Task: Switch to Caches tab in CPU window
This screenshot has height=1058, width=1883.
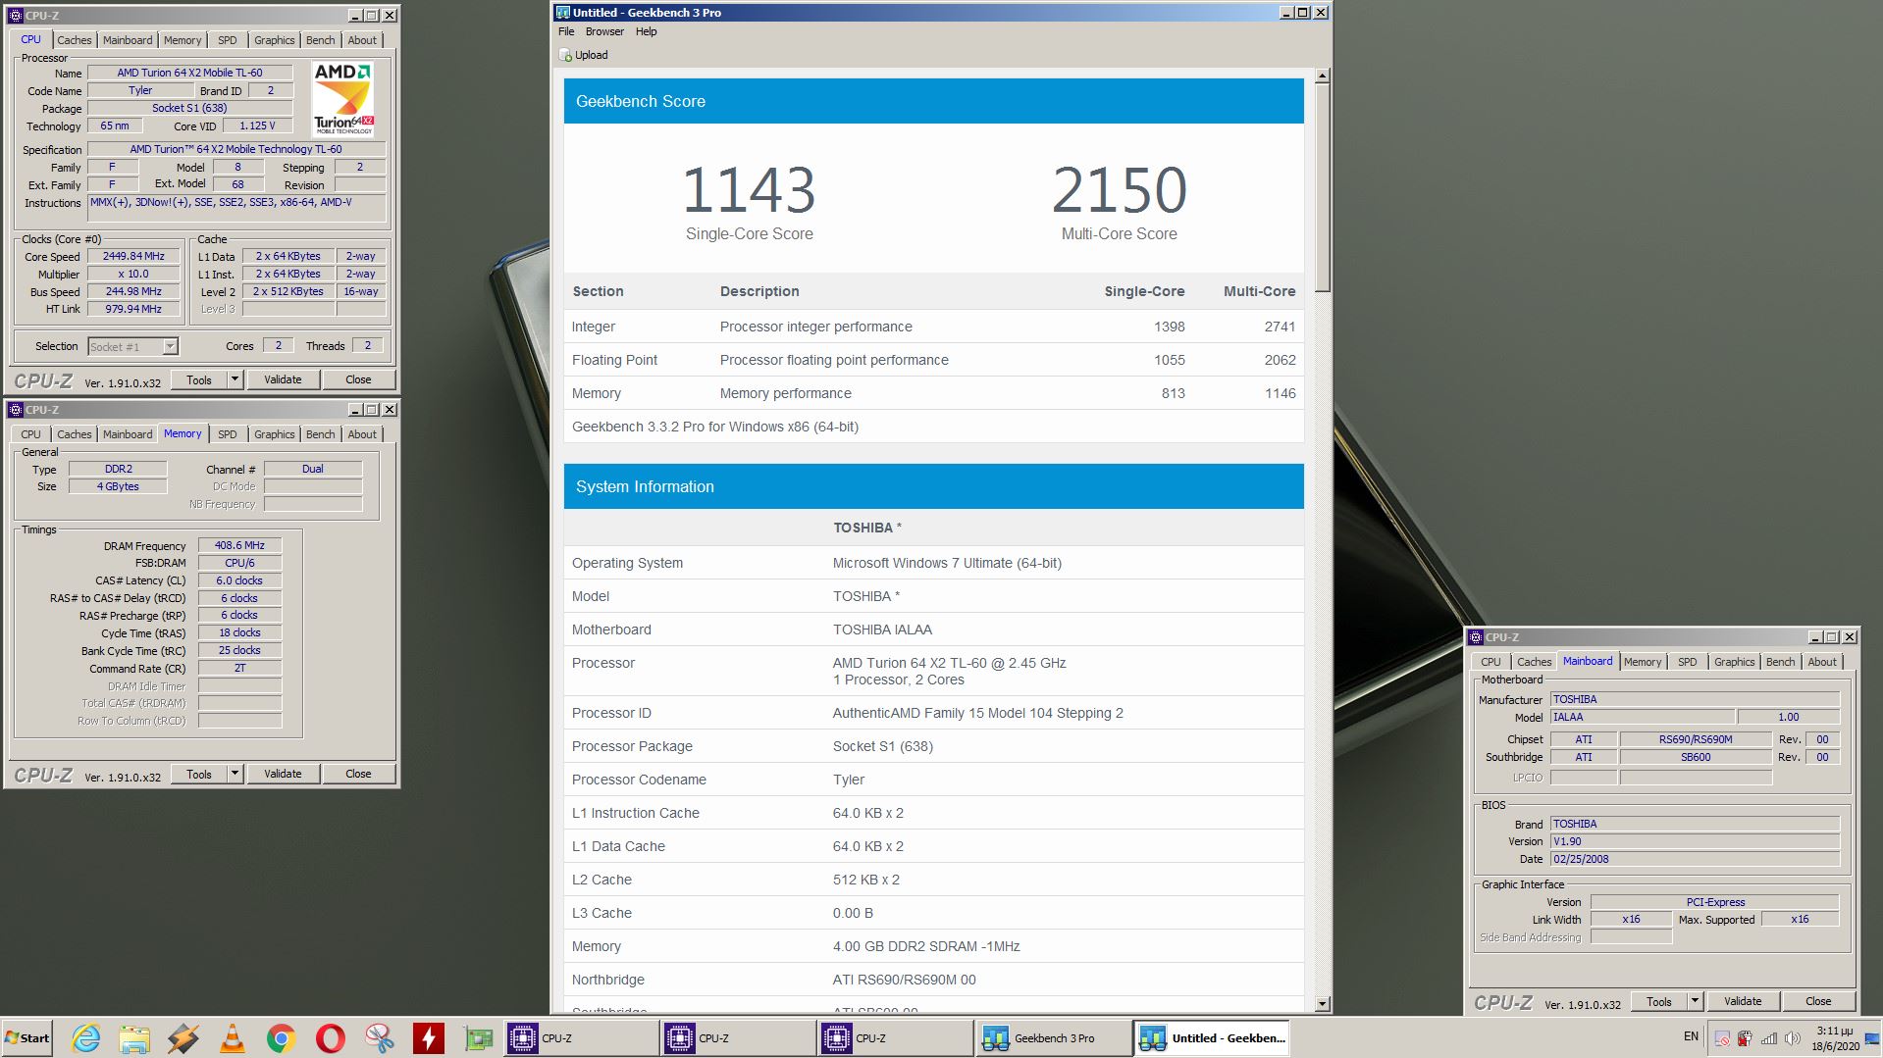Action: point(74,40)
